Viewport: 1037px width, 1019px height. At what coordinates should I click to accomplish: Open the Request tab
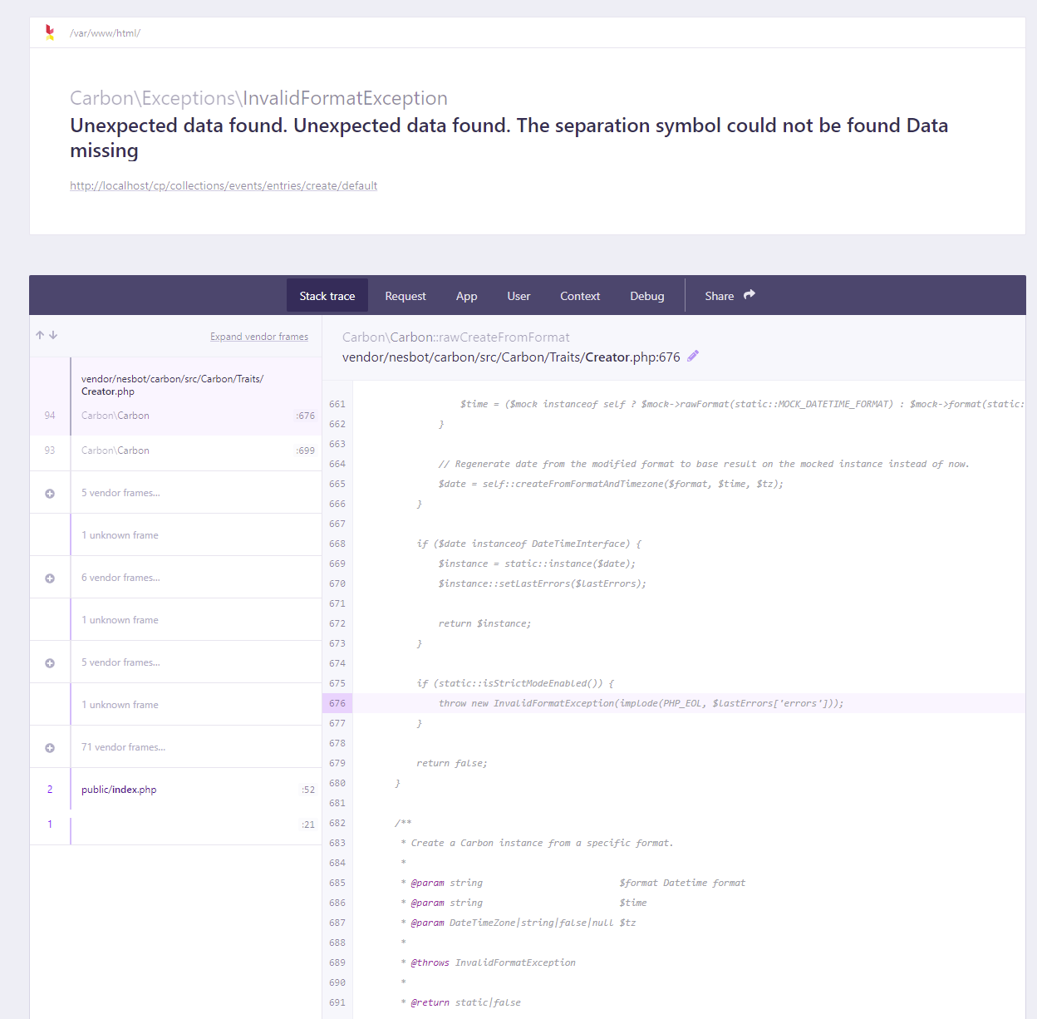(405, 295)
